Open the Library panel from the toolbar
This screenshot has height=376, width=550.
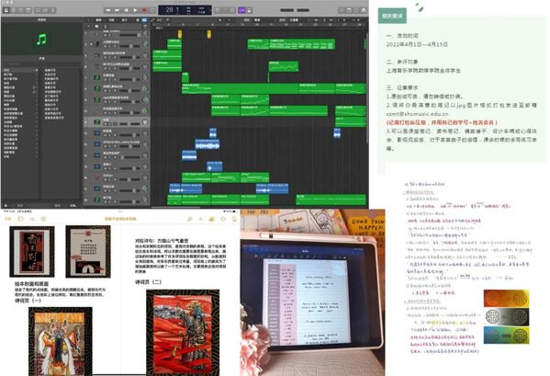tap(6, 10)
